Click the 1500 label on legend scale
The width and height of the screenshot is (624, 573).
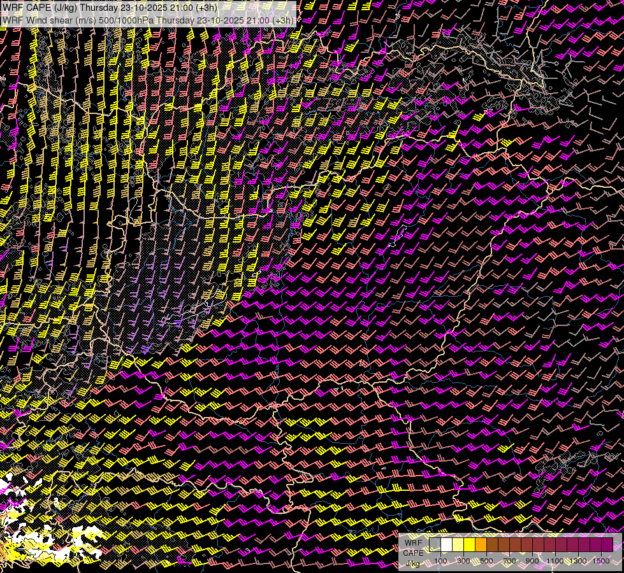600,561
